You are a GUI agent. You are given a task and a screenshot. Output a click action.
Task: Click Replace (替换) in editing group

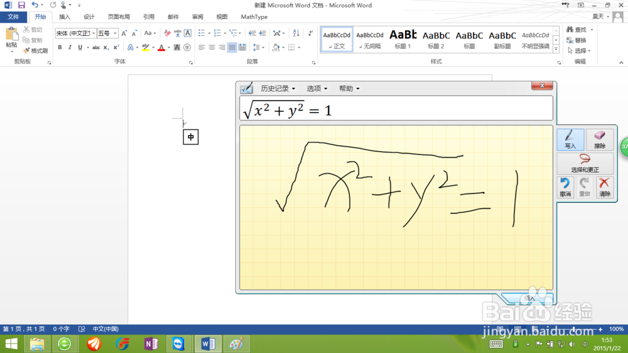point(577,40)
